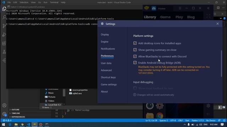Screen dimensions: 227x127
Task: Click Ln 12, Col 29 in status bar
Action: pyautogui.click(x=151, y=120)
